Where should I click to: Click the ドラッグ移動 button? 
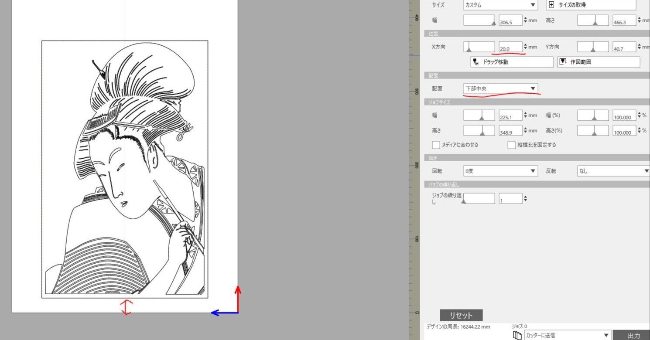tap(512, 62)
